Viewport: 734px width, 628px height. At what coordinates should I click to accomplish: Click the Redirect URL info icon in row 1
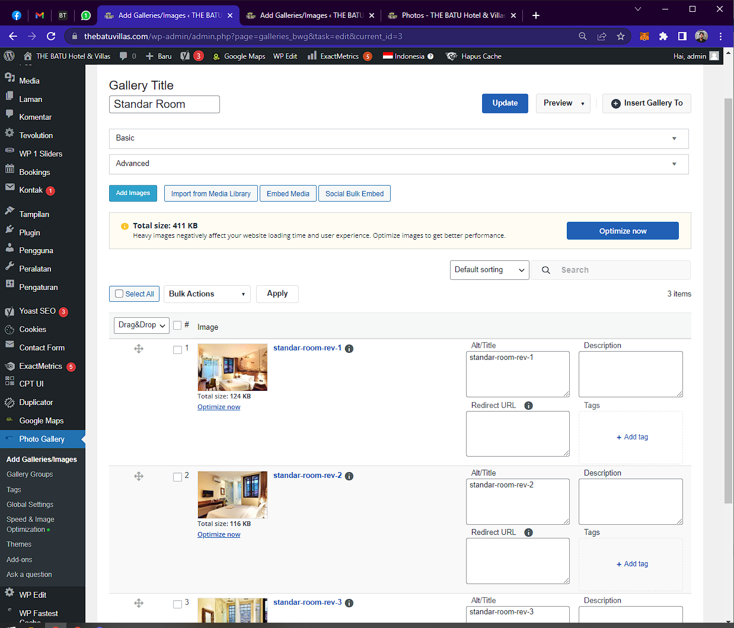coord(528,406)
